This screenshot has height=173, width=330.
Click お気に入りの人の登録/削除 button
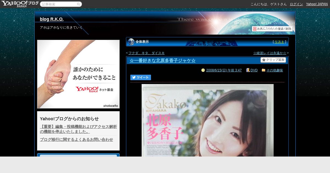coord(272,29)
